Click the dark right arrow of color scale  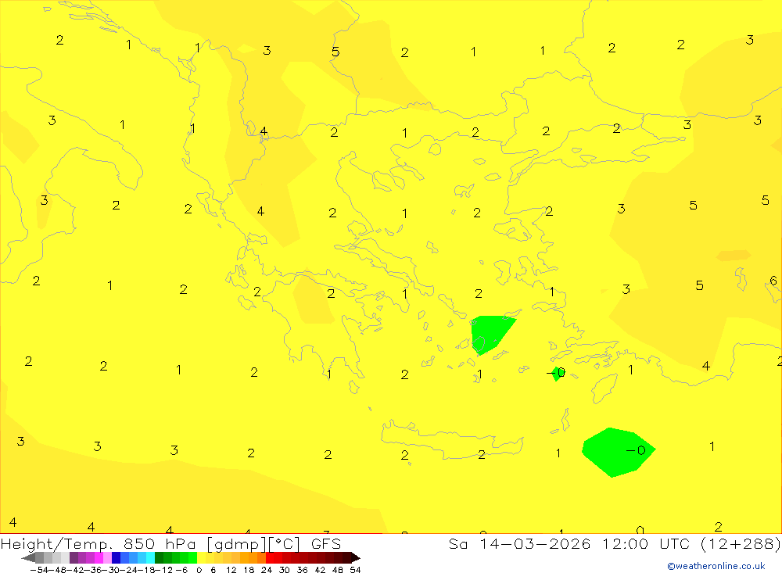pyautogui.click(x=356, y=558)
